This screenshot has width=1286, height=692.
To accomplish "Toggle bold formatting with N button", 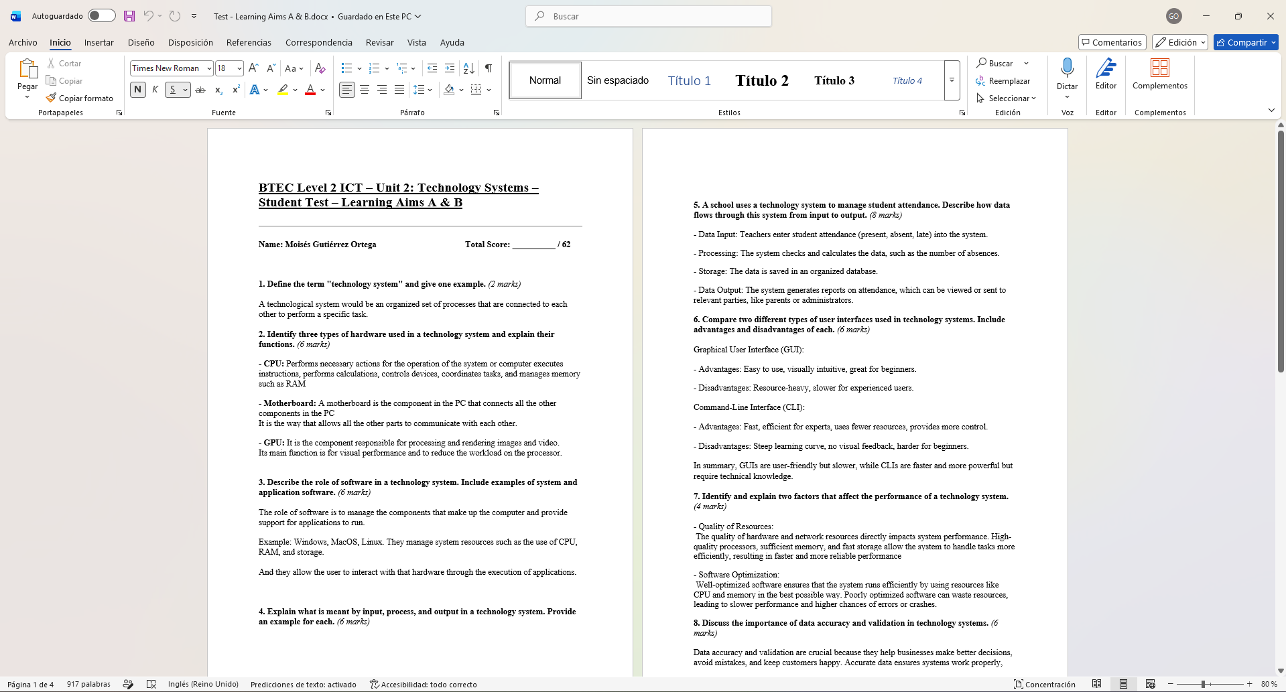I will [x=137, y=89].
